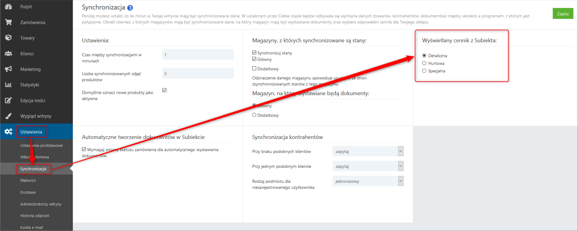Open Administratorzy witryny submenu

(x=41, y=204)
